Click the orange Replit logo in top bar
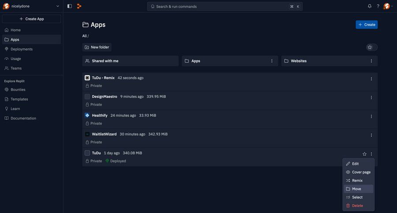The height and width of the screenshot is (213, 397). coord(79,6)
